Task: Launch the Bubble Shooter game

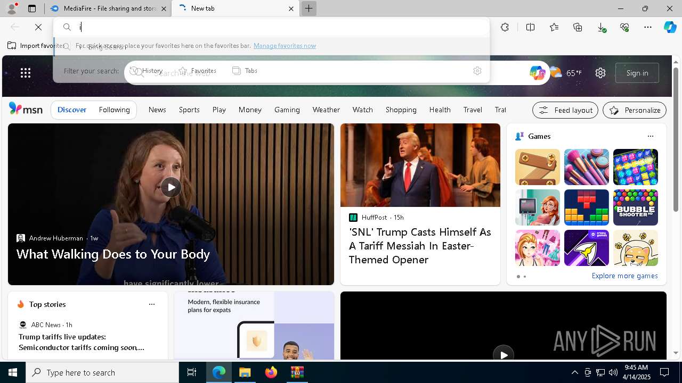Action: [x=636, y=207]
